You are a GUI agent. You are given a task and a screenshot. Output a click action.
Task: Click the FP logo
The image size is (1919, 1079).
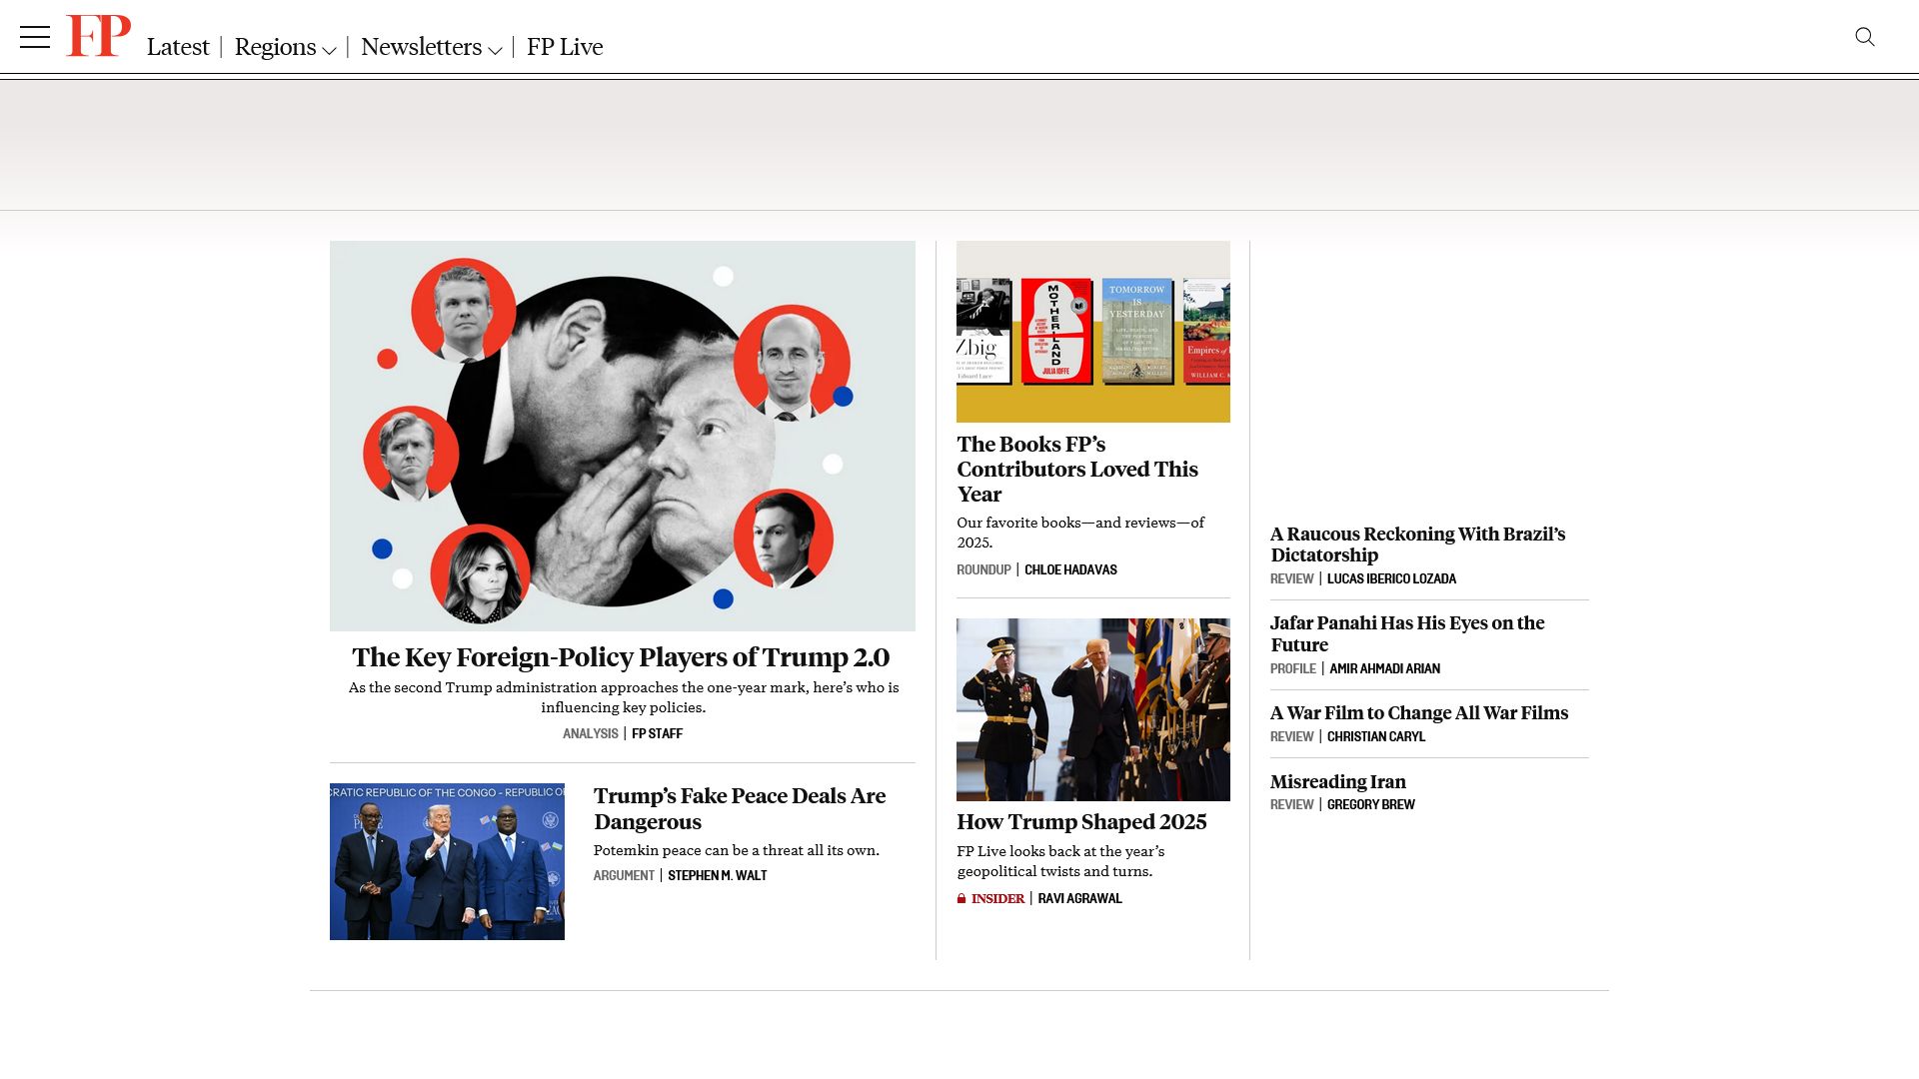tap(98, 36)
